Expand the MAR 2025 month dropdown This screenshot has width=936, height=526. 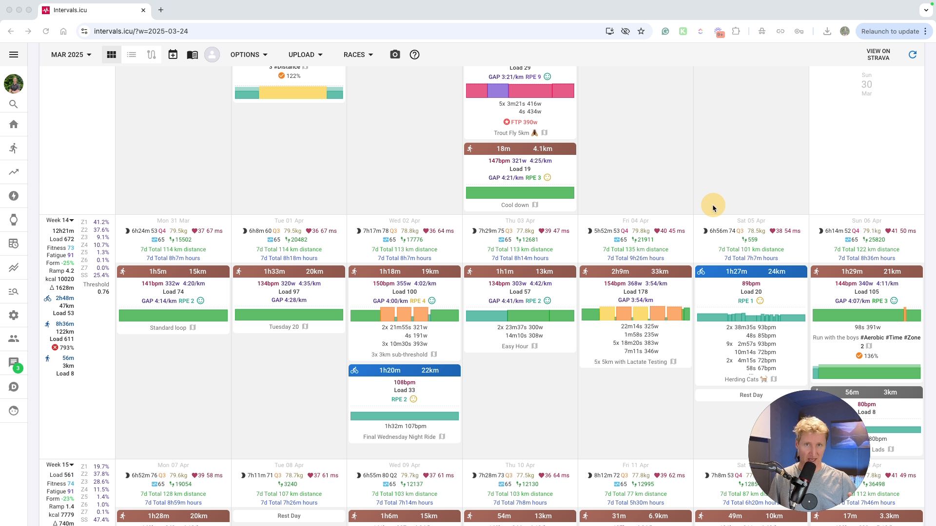pyautogui.click(x=71, y=55)
